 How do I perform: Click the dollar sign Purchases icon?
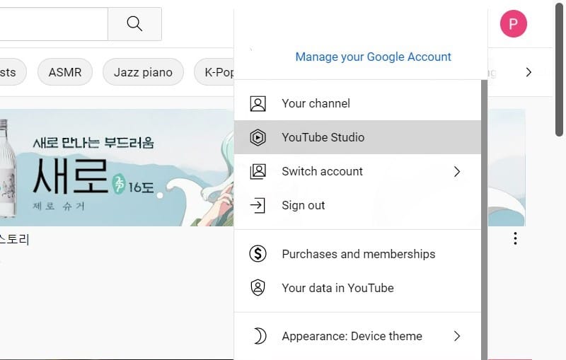pos(258,254)
